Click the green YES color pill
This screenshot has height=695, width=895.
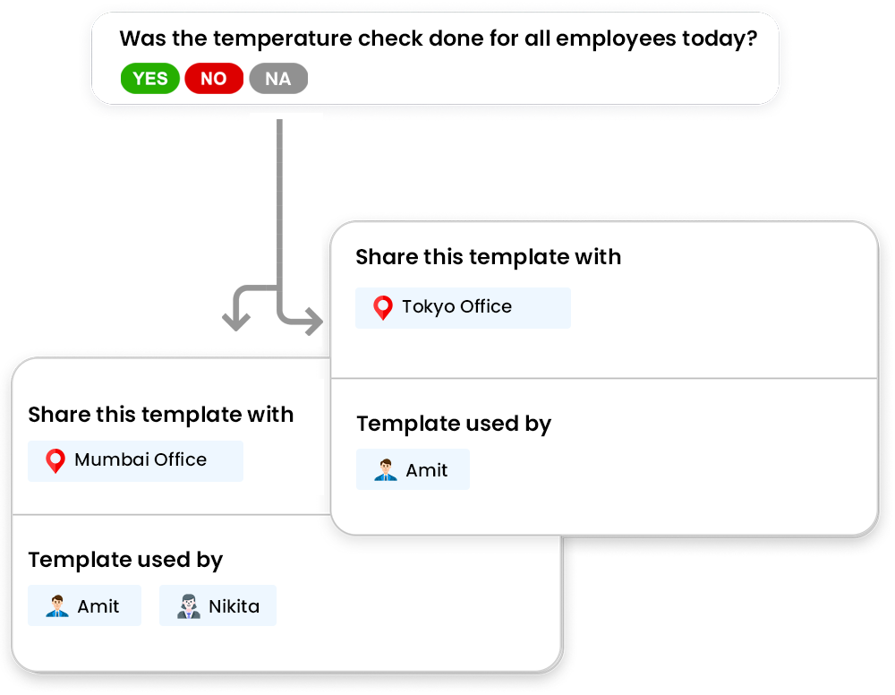149,78
